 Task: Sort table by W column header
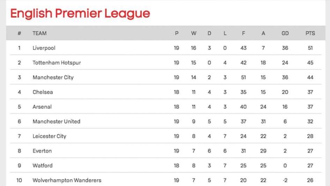(x=193, y=33)
